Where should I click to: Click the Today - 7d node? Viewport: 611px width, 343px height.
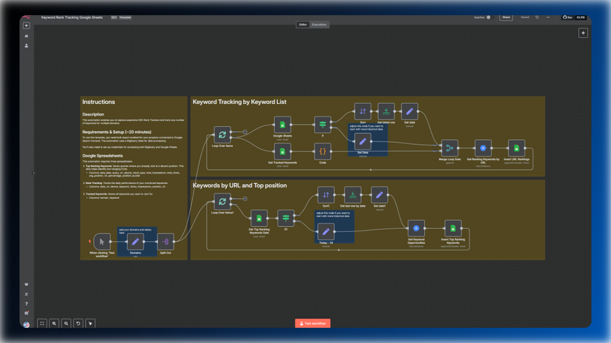pyautogui.click(x=326, y=232)
